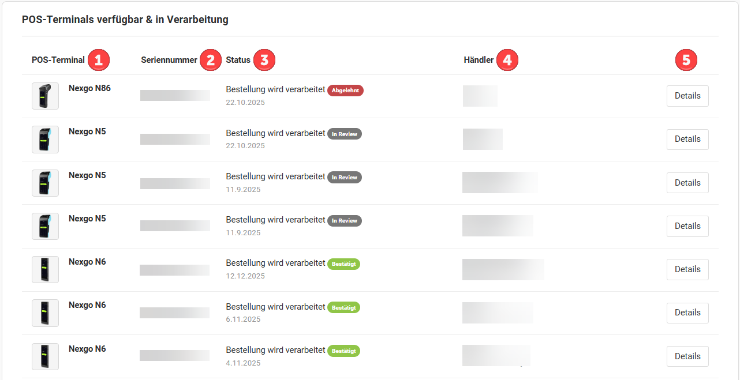Click the Seriennummer column header
The height and width of the screenshot is (380, 740).
[x=169, y=59]
